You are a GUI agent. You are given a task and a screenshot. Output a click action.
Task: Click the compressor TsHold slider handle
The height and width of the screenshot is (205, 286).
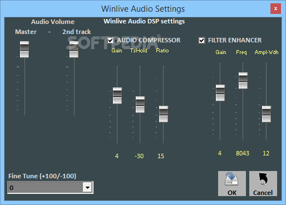[140, 104]
